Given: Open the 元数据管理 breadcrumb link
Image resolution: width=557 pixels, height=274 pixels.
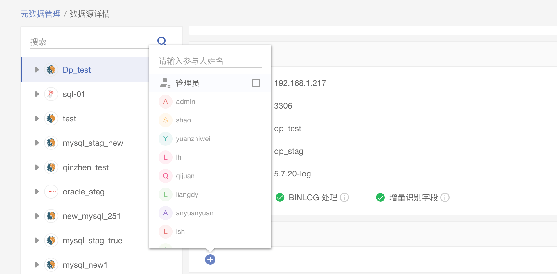Looking at the screenshot, I should click(x=41, y=14).
